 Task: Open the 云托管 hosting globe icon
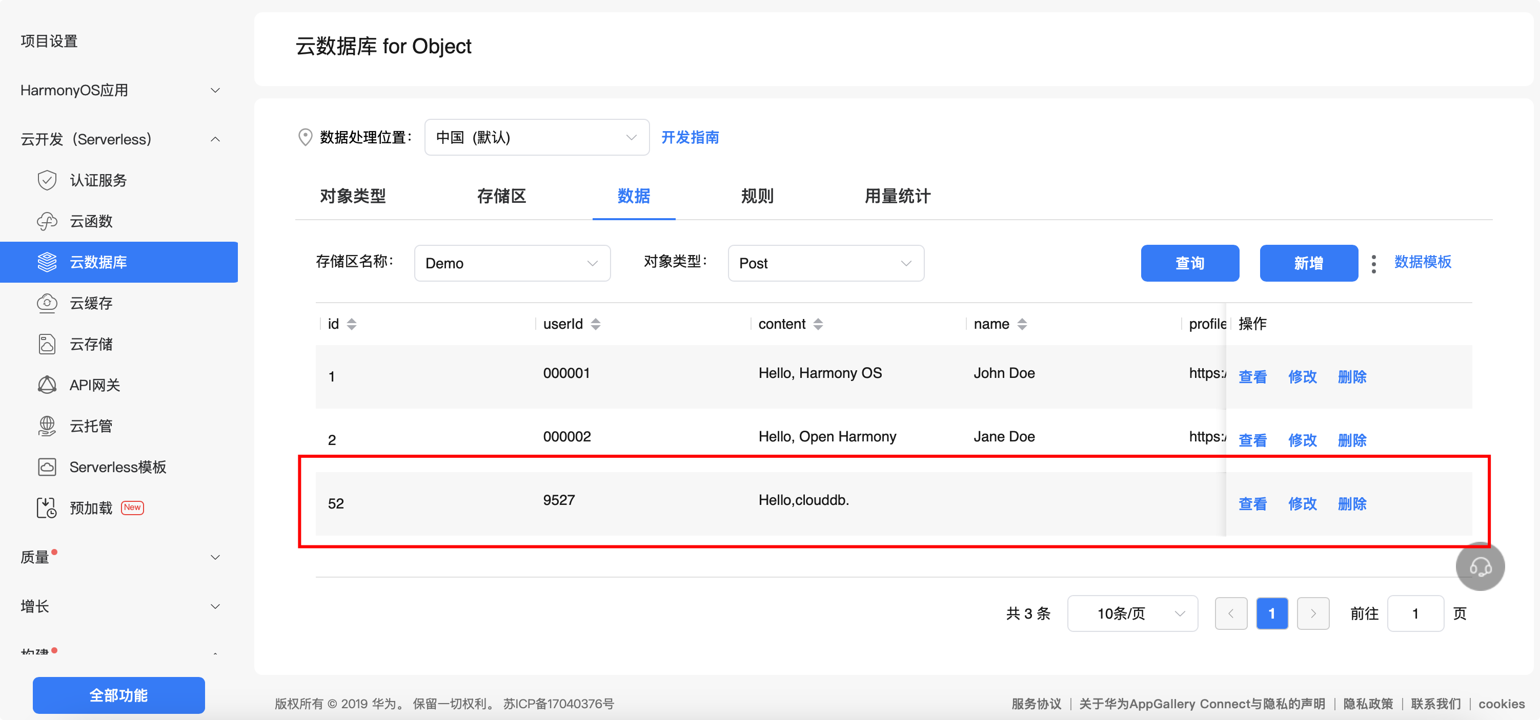pos(47,426)
